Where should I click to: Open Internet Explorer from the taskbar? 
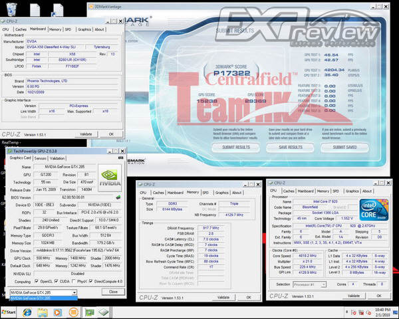coord(27,312)
